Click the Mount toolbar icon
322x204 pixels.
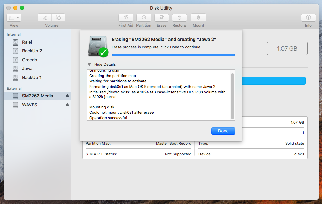point(198,18)
